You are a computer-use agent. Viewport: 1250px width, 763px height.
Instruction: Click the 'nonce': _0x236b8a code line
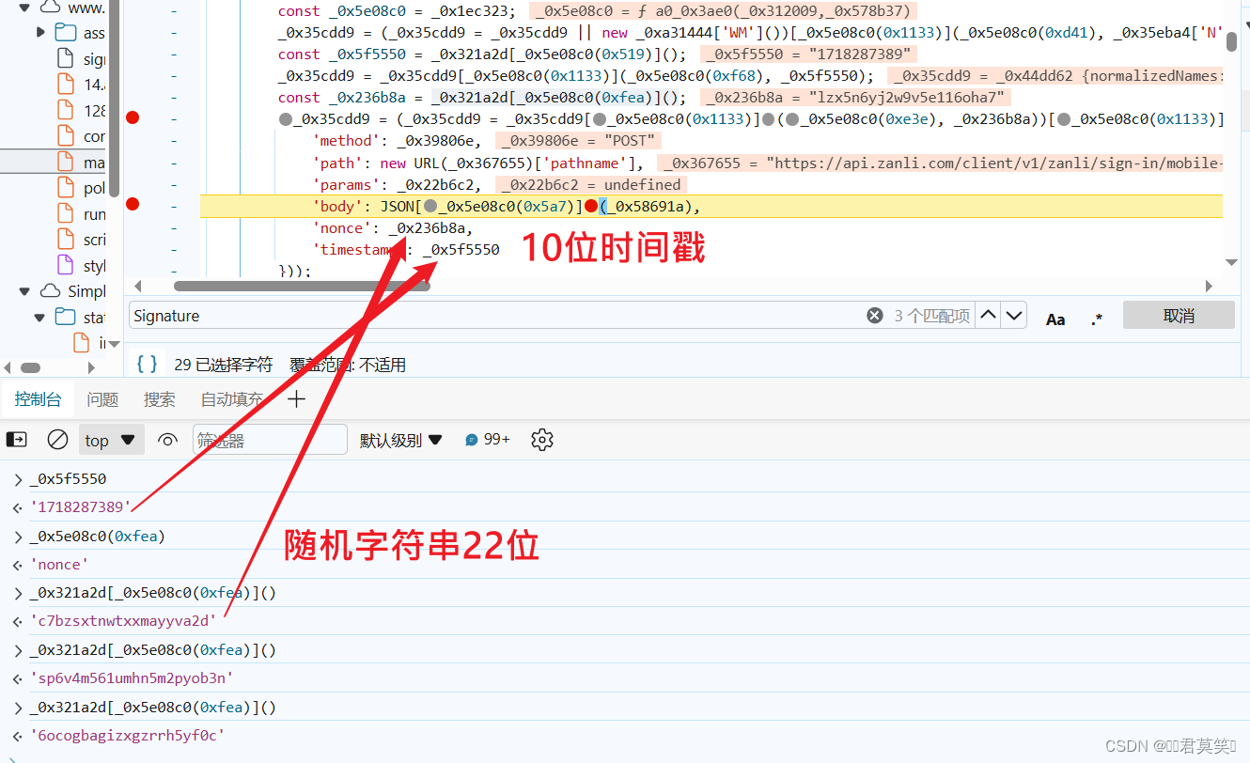click(x=392, y=227)
